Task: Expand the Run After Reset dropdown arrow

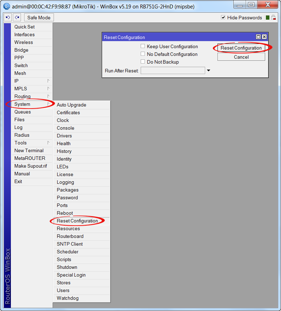Action: tap(208, 71)
